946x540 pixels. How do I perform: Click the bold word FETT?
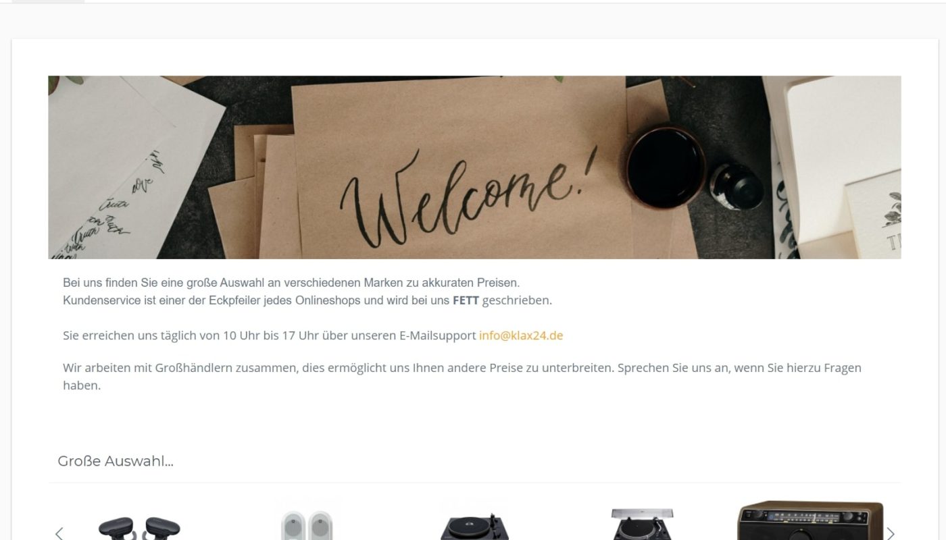point(466,300)
